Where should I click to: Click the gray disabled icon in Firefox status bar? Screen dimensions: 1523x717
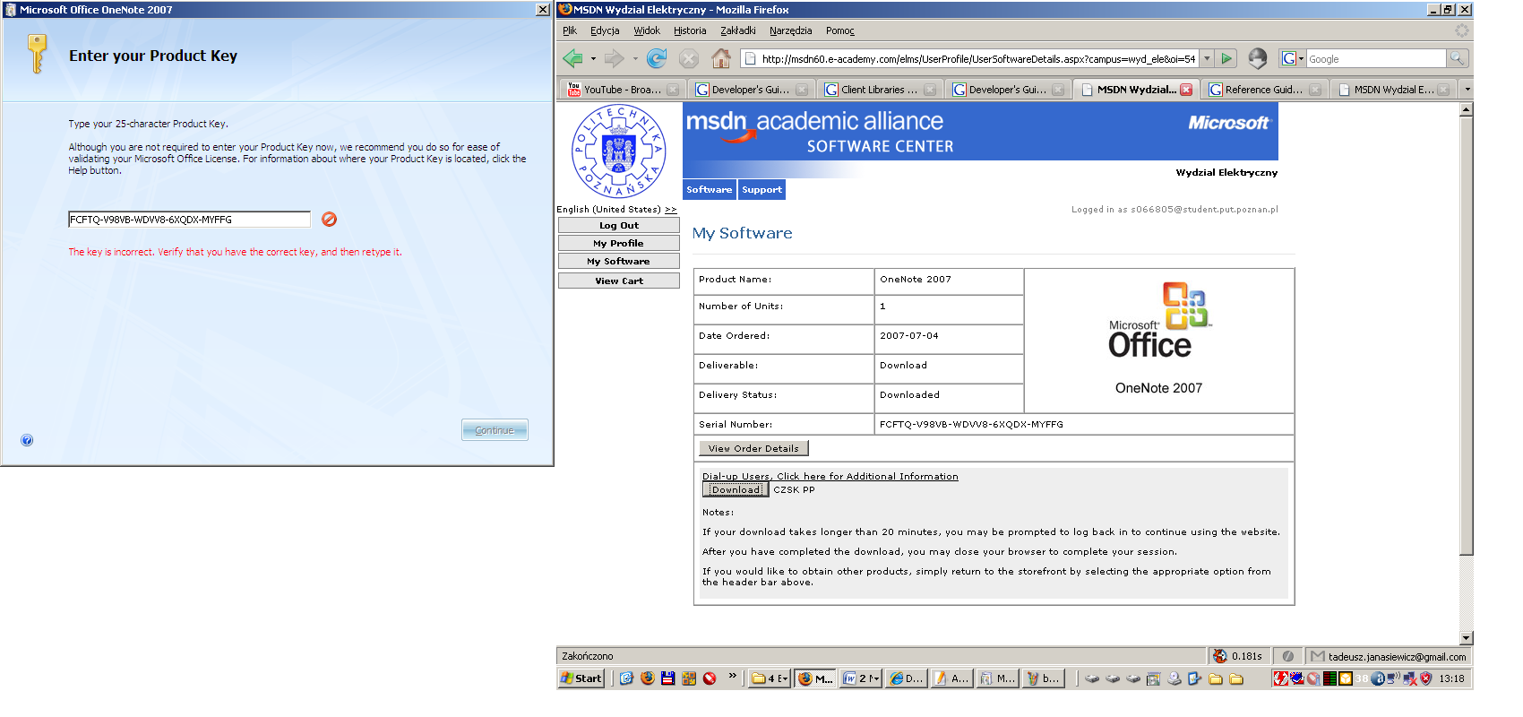[1287, 656]
